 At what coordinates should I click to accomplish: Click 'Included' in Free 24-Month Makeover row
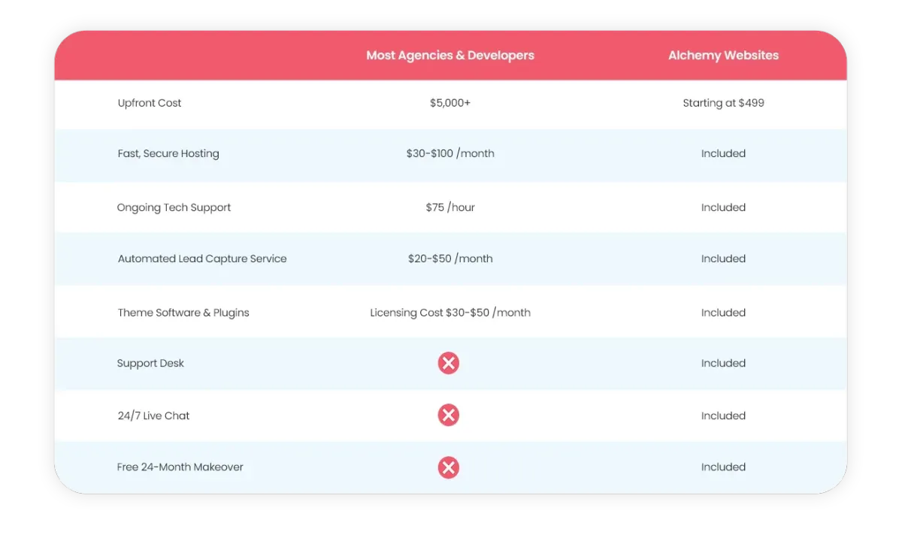(723, 467)
